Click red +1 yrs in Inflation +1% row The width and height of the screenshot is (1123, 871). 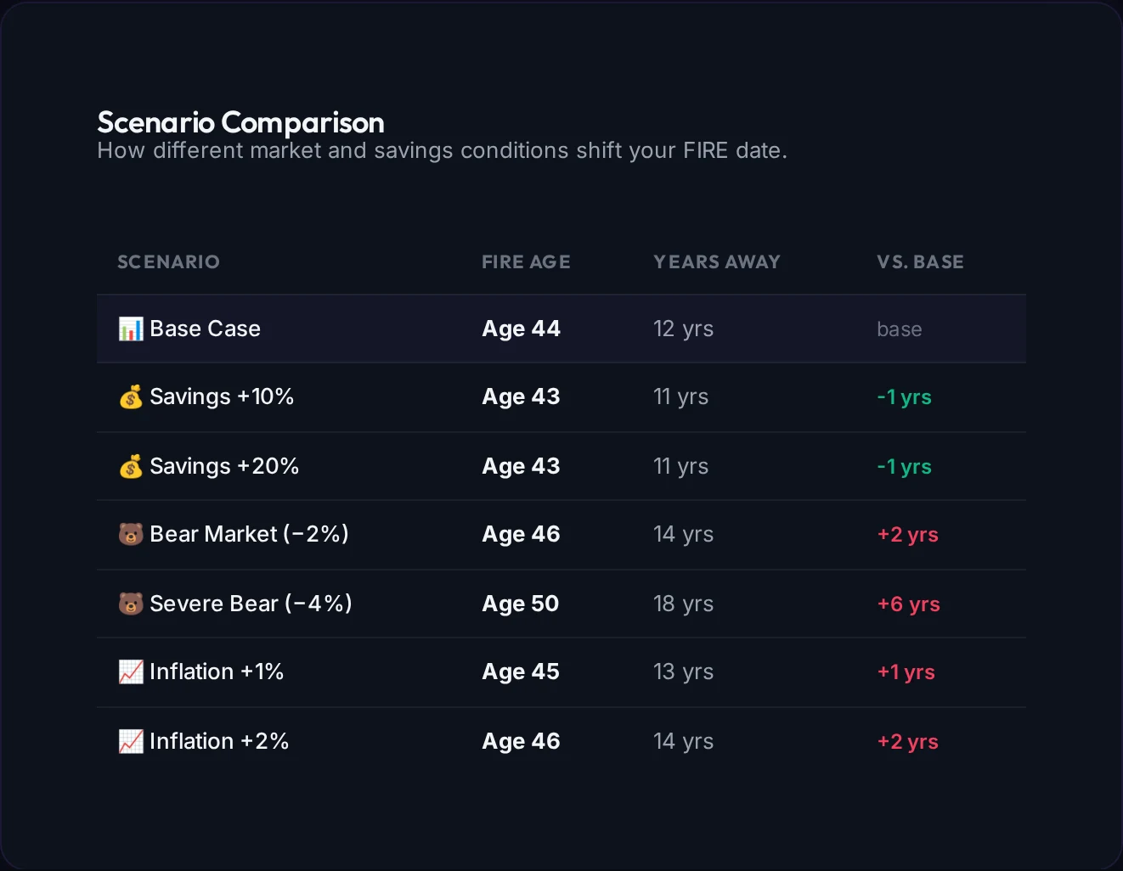point(906,672)
